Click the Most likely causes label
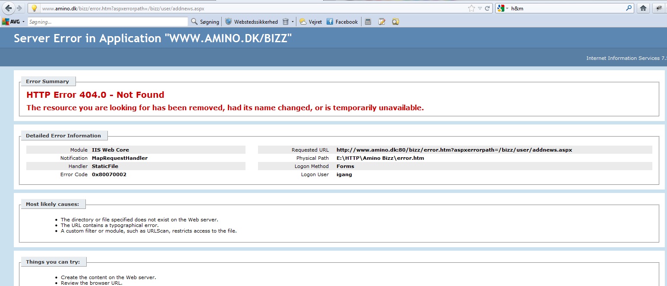667x286 pixels. click(52, 204)
